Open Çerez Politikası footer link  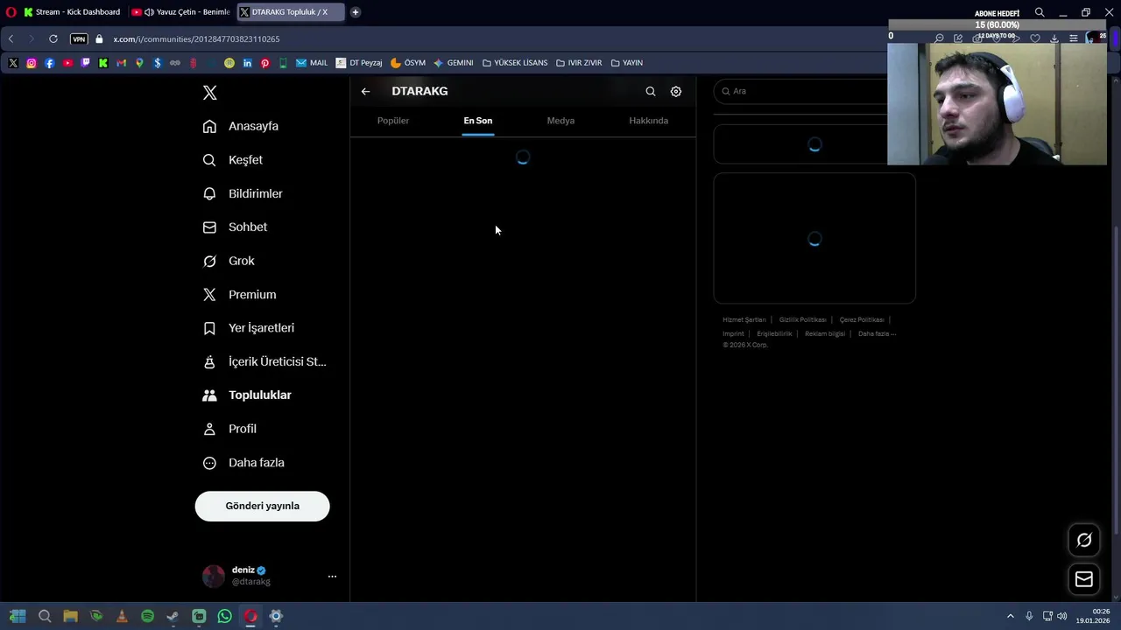[x=862, y=320]
